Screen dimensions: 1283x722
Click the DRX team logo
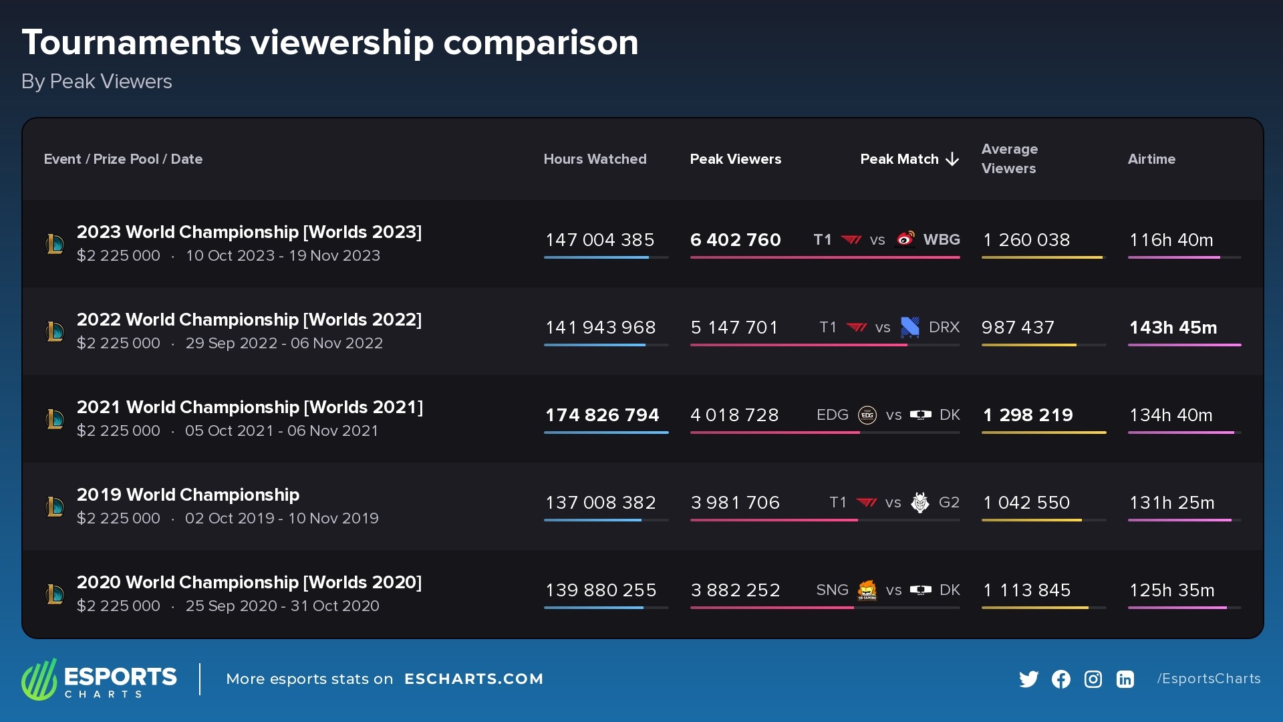click(909, 327)
